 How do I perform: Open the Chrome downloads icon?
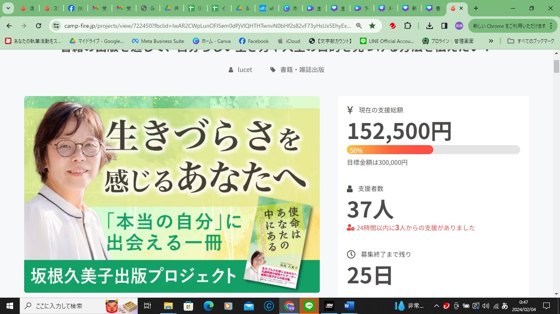coord(430,26)
